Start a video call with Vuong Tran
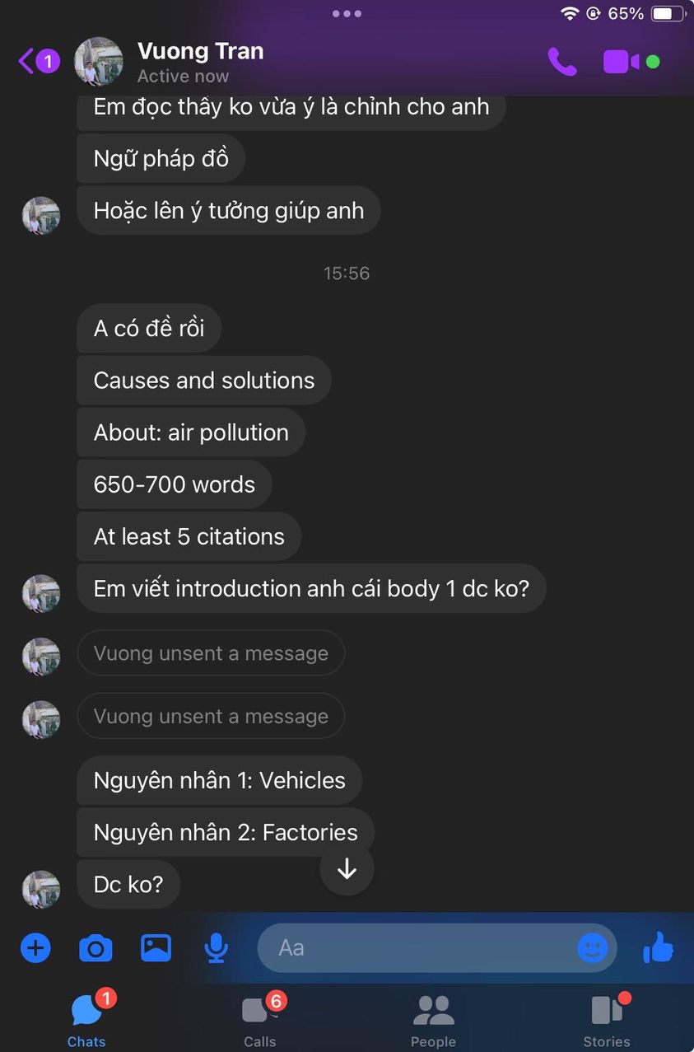The height and width of the screenshot is (1052, 694). tap(622, 62)
